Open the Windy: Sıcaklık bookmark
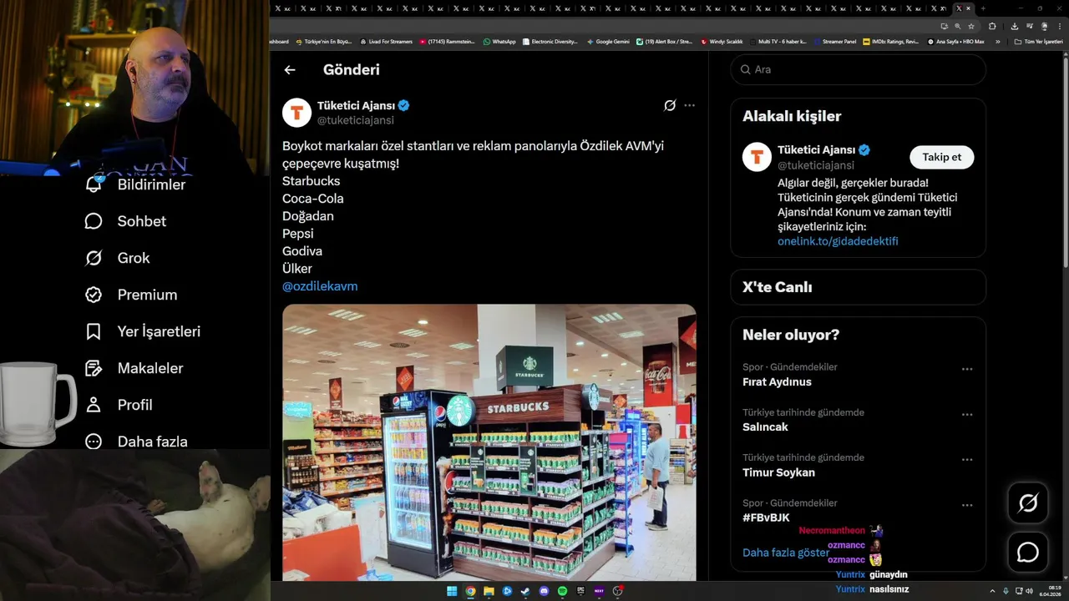Viewport: 1069px width, 601px height. click(x=722, y=41)
